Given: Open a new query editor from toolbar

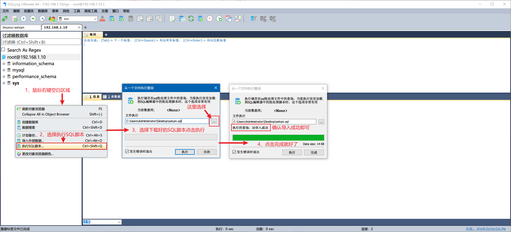Looking at the screenshot, I should click(14, 19).
